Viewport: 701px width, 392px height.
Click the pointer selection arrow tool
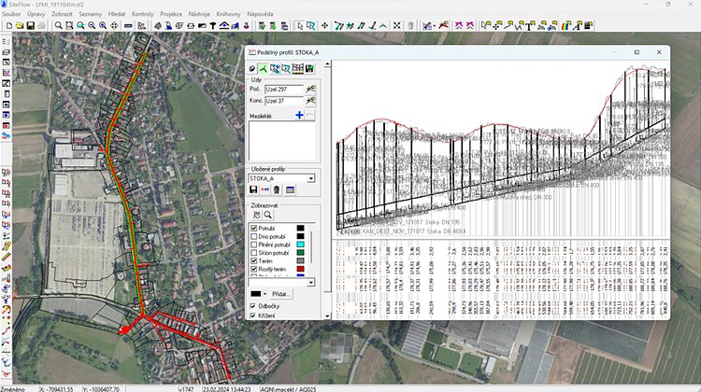[x=300, y=26]
